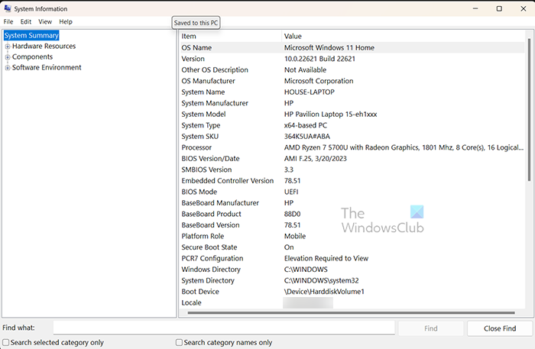This screenshot has height=349, width=535.
Task: Click the Close Find button
Action: coord(500,328)
